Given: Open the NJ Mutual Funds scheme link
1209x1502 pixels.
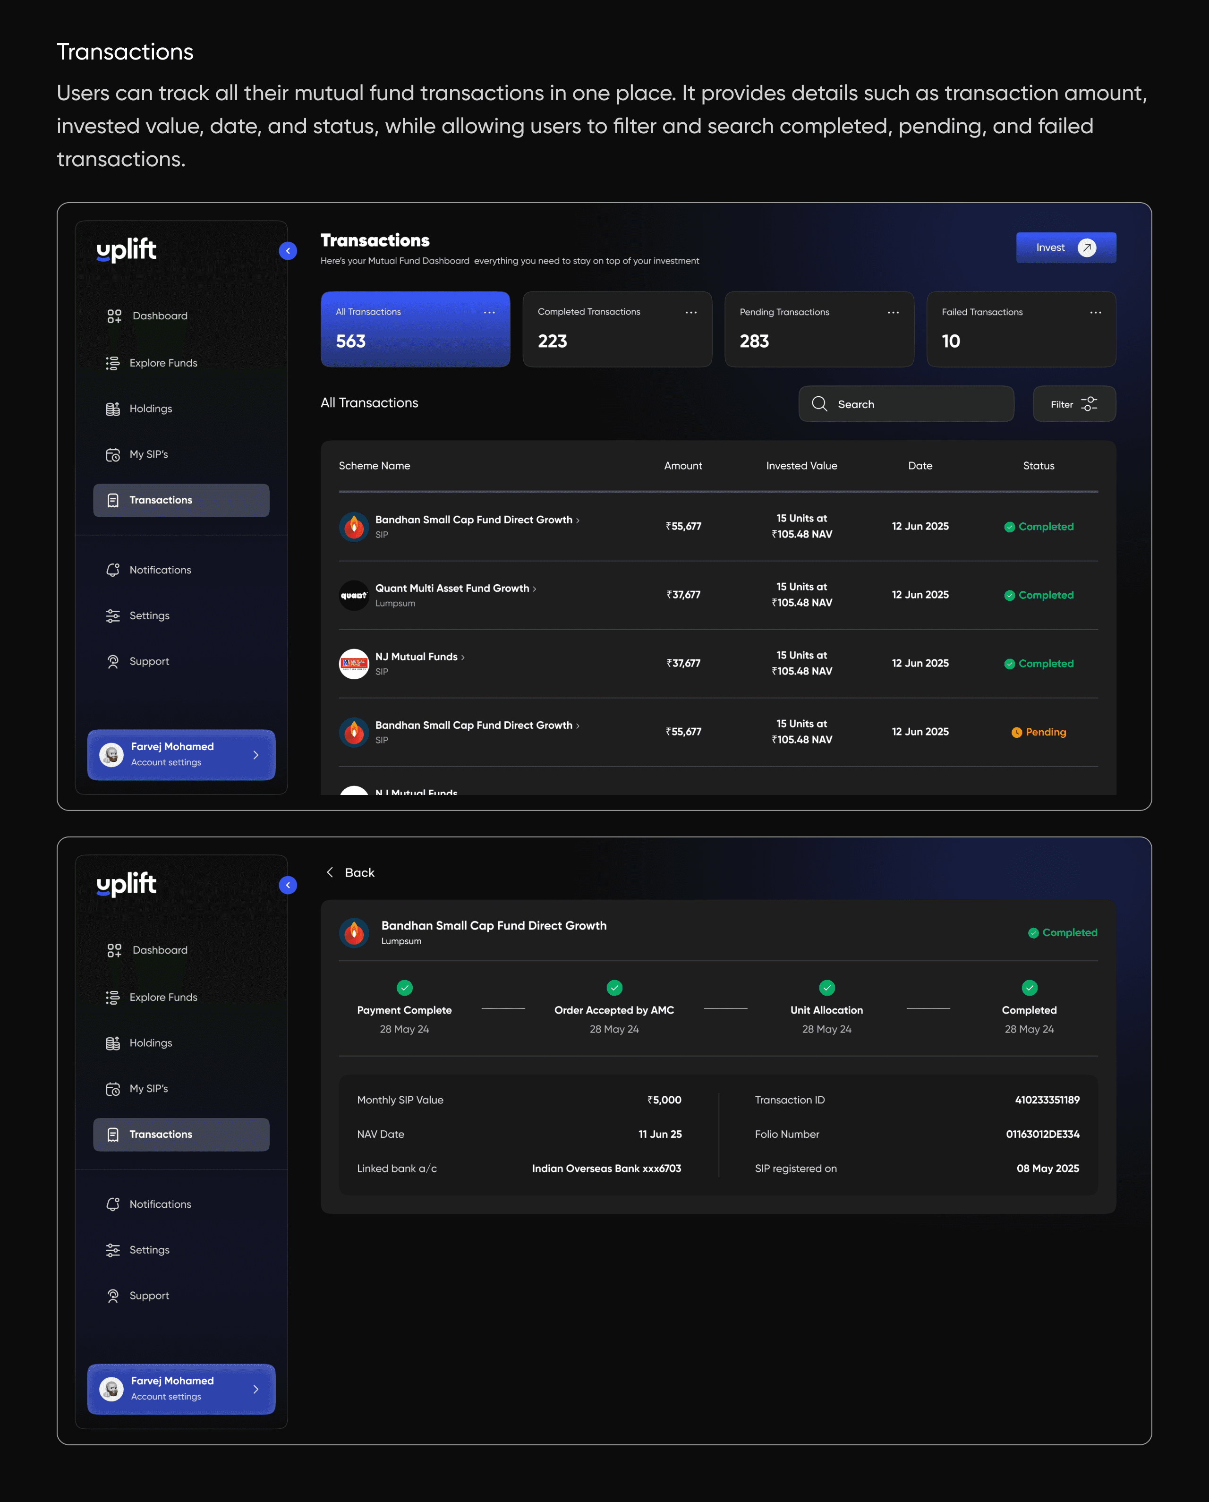Looking at the screenshot, I should coord(417,656).
